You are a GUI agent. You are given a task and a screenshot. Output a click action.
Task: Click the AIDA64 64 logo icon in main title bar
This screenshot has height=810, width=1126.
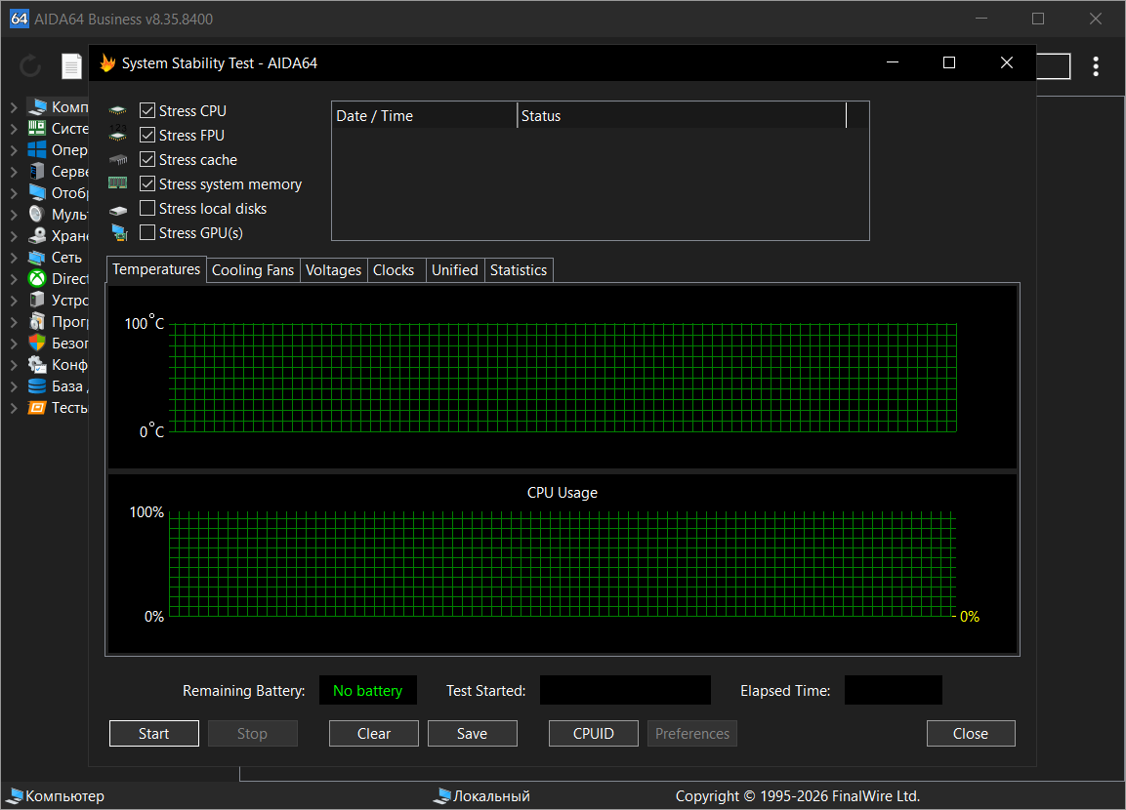[19, 19]
